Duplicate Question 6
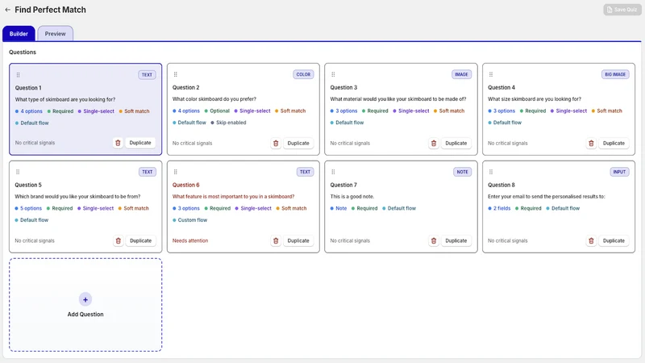645x363 pixels. pos(298,240)
